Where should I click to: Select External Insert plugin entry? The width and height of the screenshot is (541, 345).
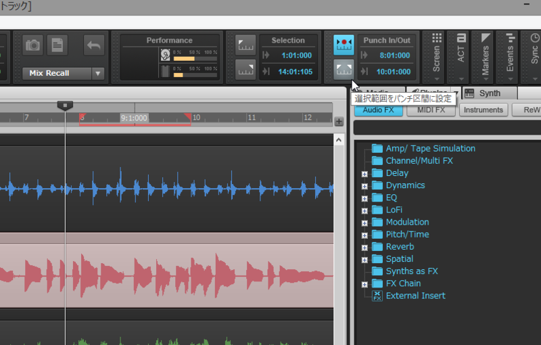(415, 296)
